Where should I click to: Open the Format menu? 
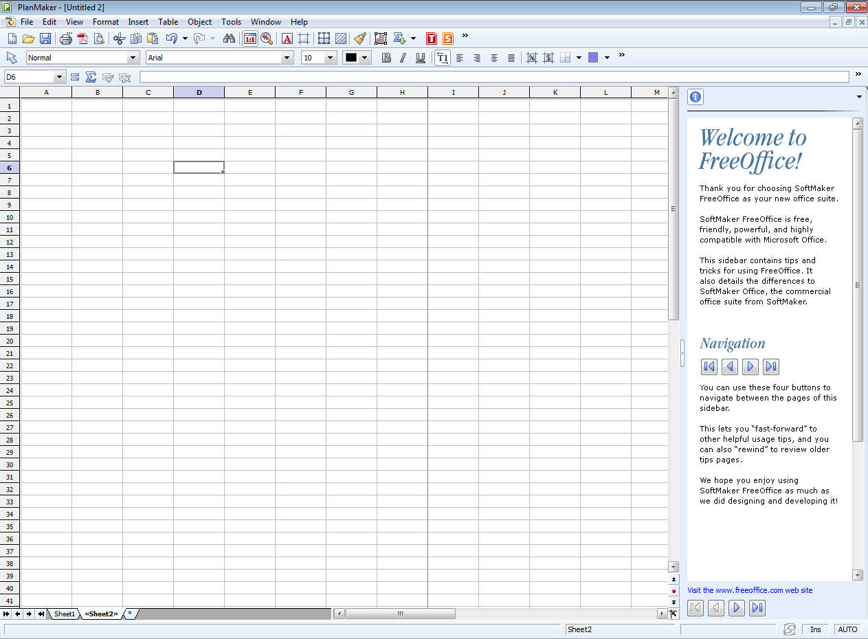coord(106,21)
